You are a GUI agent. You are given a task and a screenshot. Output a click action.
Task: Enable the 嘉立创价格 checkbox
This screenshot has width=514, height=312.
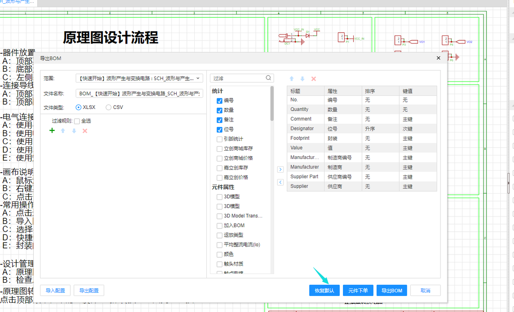(x=220, y=177)
